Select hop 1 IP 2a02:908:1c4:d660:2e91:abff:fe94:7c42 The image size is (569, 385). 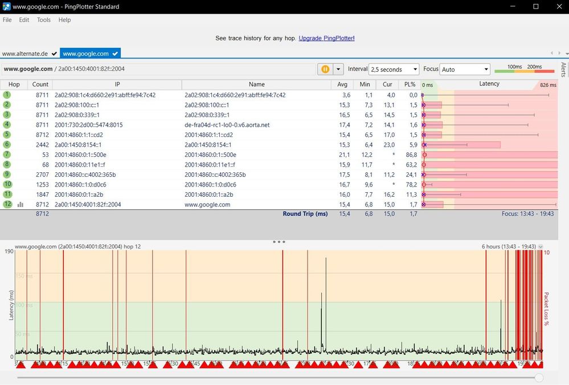tap(105, 95)
